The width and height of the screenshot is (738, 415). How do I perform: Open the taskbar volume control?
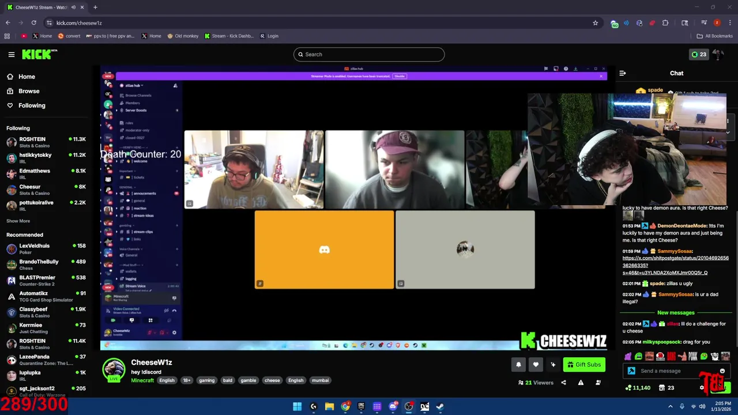point(702,406)
